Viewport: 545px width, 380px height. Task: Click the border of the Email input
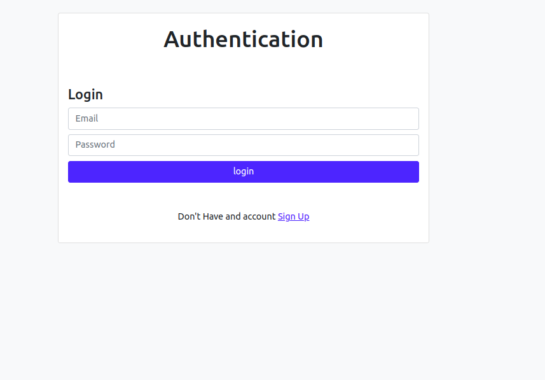pyautogui.click(x=244, y=109)
